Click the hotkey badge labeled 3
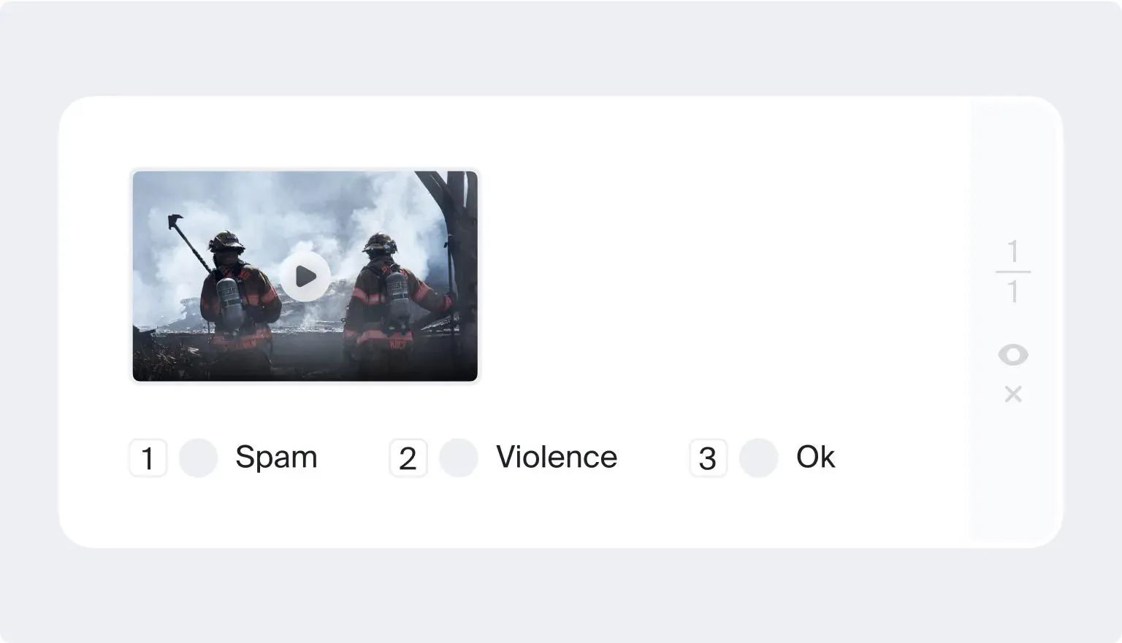This screenshot has height=643, width=1122. [707, 458]
